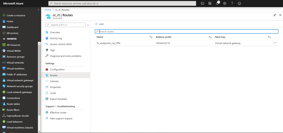The height and width of the screenshot is (133, 283).
Task: Click Microsoft Azure portal logo
Action: click(13, 3)
